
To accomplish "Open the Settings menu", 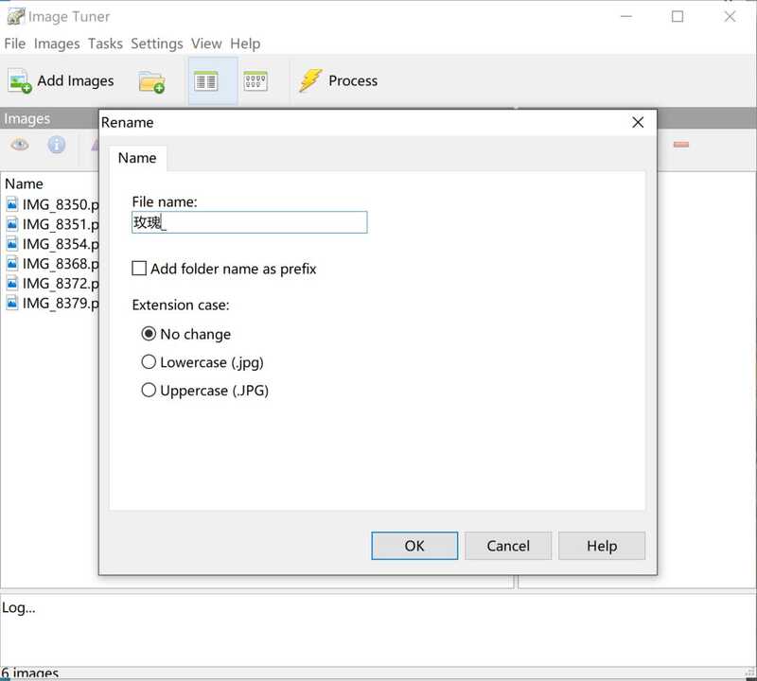I will click(x=156, y=44).
